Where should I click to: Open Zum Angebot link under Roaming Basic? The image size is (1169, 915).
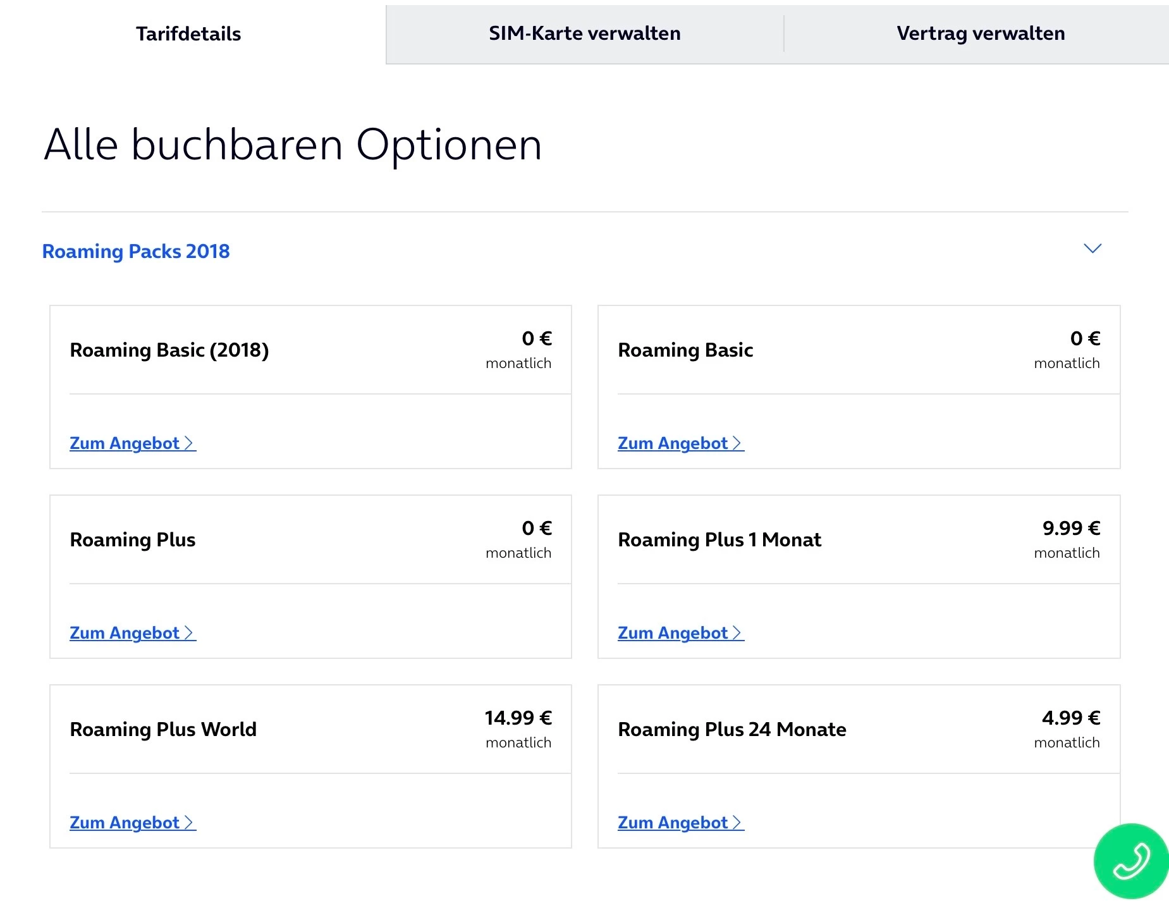tap(680, 443)
